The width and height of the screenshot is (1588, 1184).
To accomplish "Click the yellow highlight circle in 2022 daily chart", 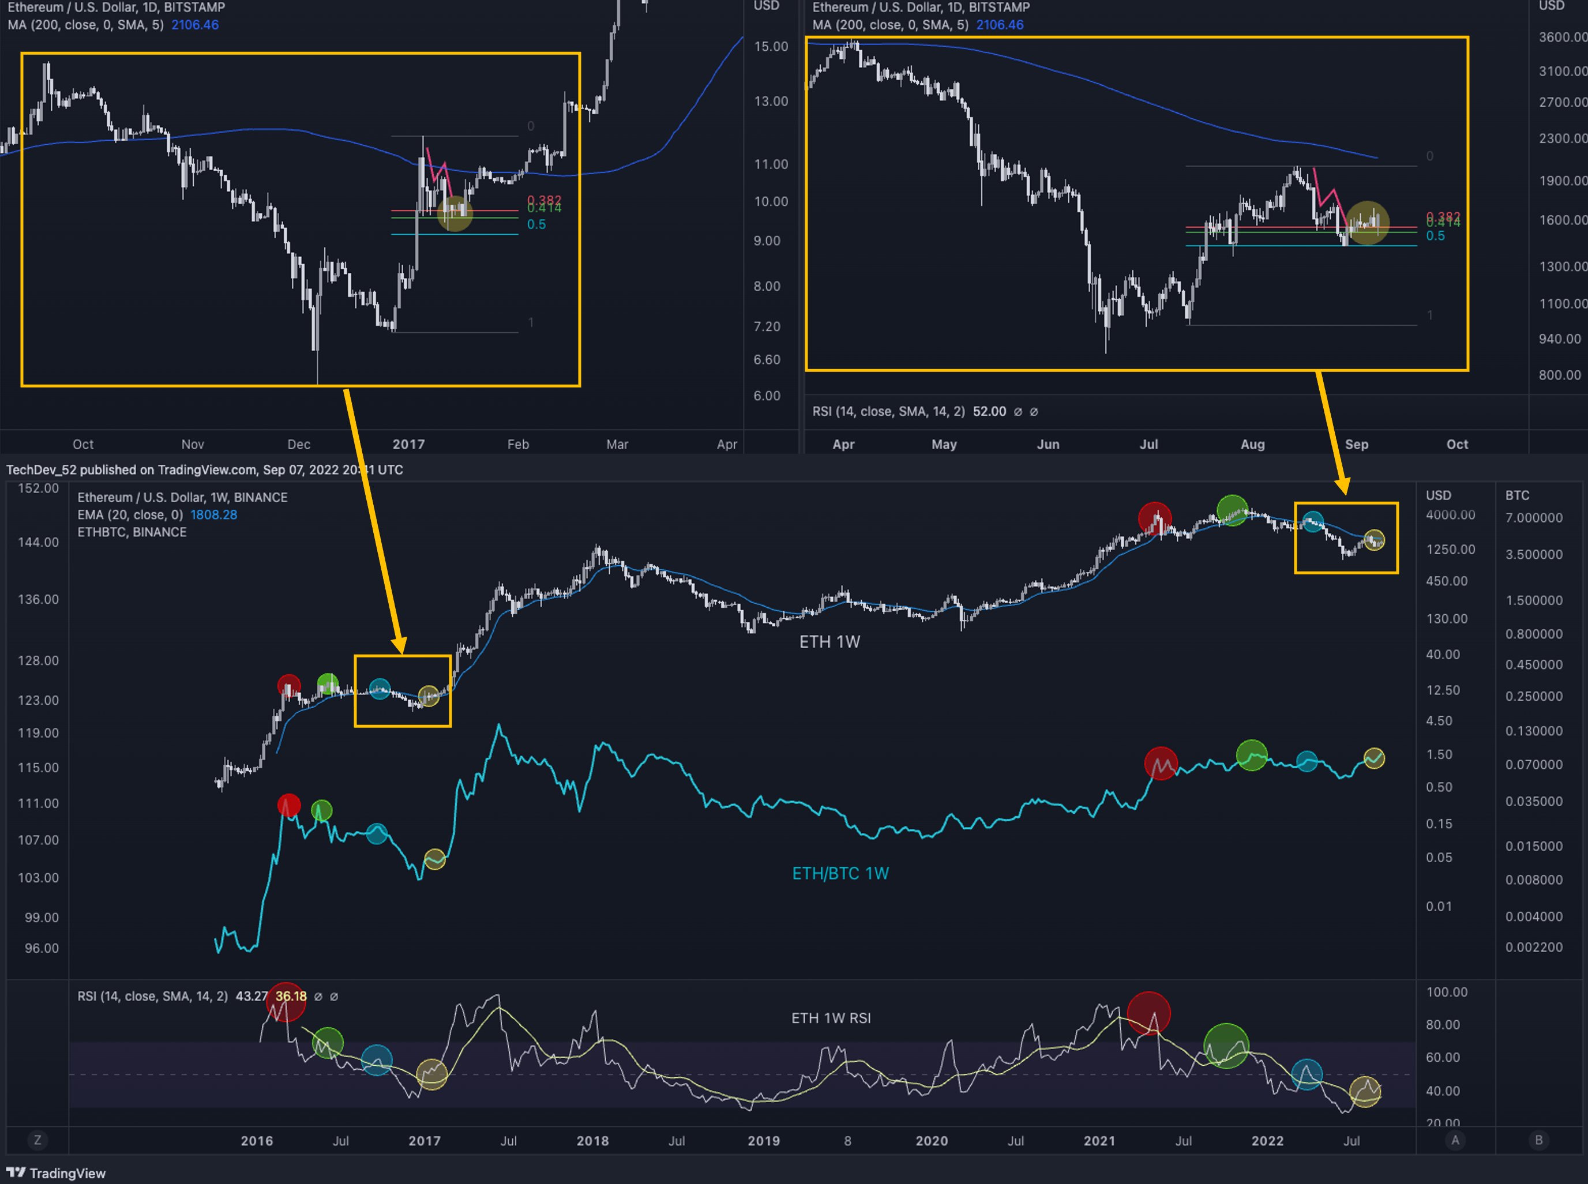I will point(1367,223).
